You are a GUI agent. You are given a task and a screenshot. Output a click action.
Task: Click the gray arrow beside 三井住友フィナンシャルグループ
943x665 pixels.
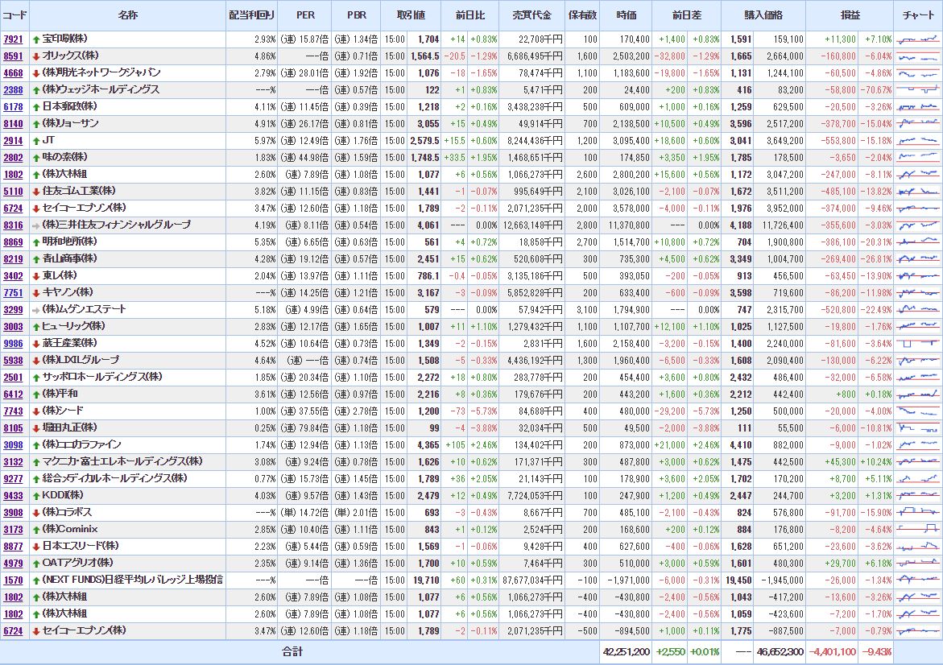(36, 225)
